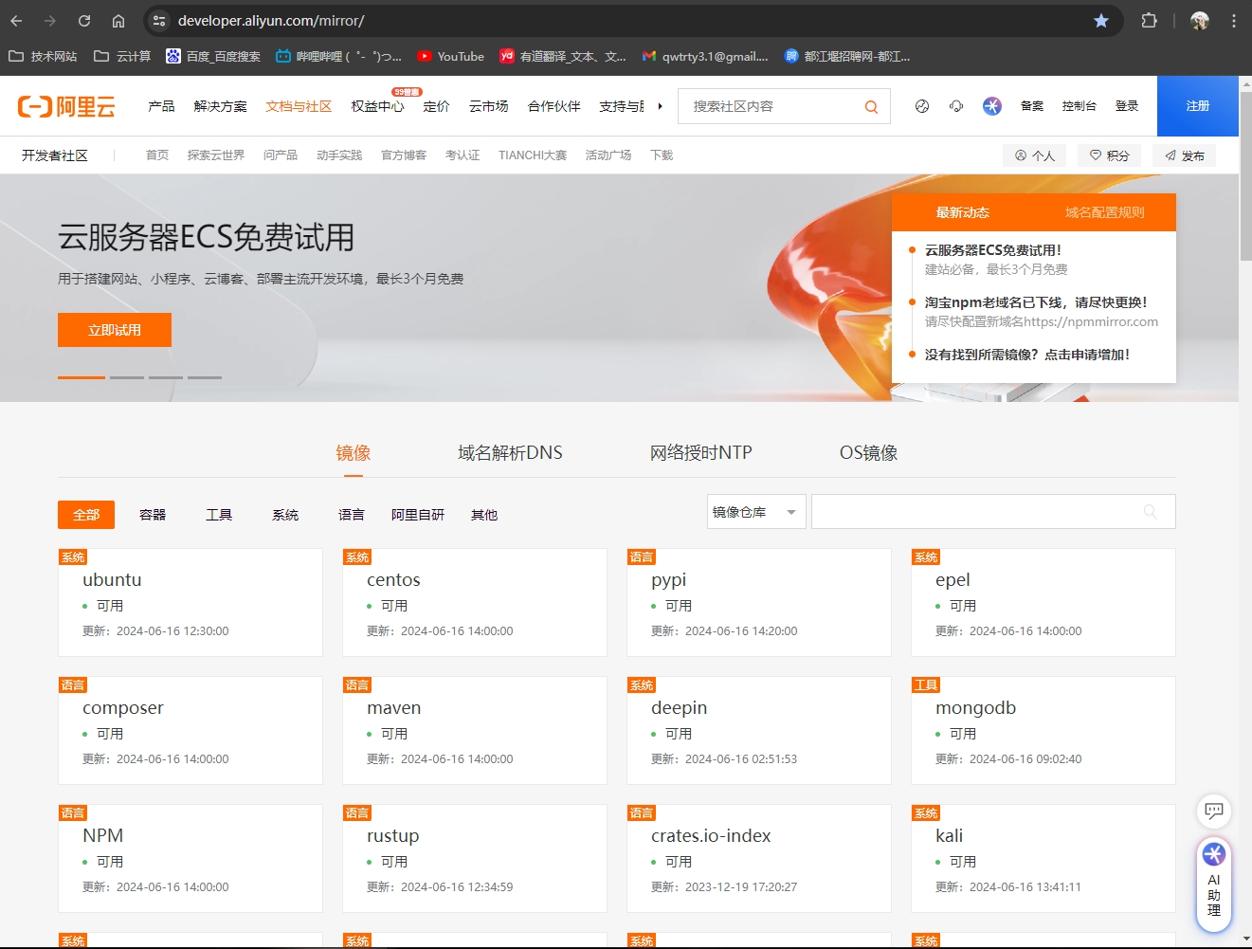Screen dimensions: 1252x949
Task: Open the browser extensions puzzle icon
Action: click(1149, 21)
